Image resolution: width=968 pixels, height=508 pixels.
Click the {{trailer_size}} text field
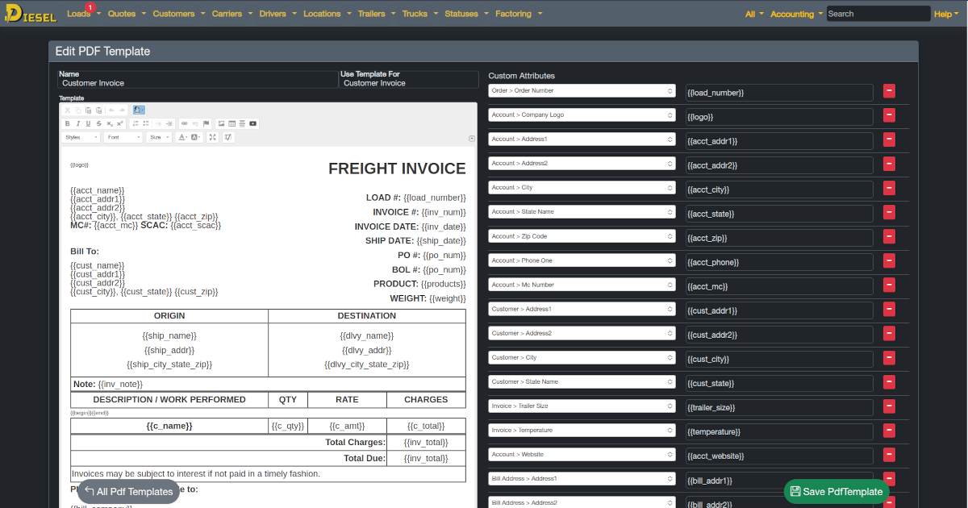[x=779, y=407]
